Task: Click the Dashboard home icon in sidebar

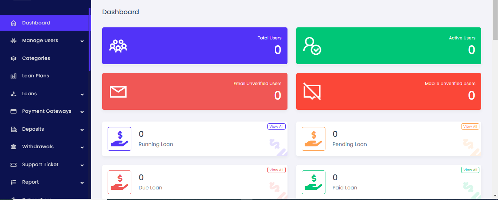Action: click(x=13, y=23)
